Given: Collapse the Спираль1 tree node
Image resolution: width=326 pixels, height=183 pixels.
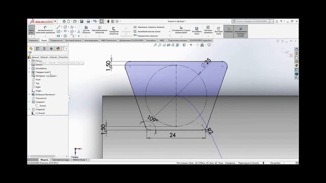Looking at the screenshot, I should [30, 102].
